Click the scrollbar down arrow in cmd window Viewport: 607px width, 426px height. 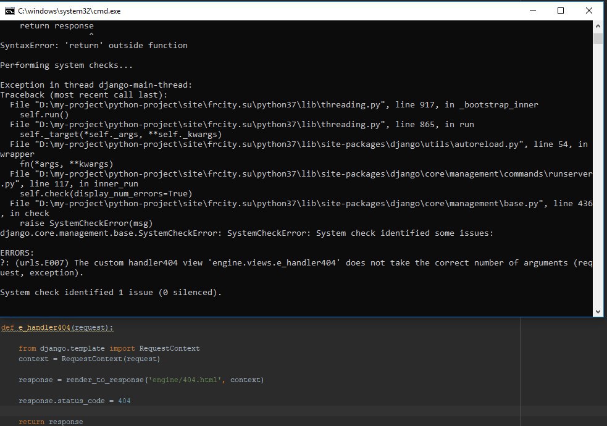coord(598,311)
